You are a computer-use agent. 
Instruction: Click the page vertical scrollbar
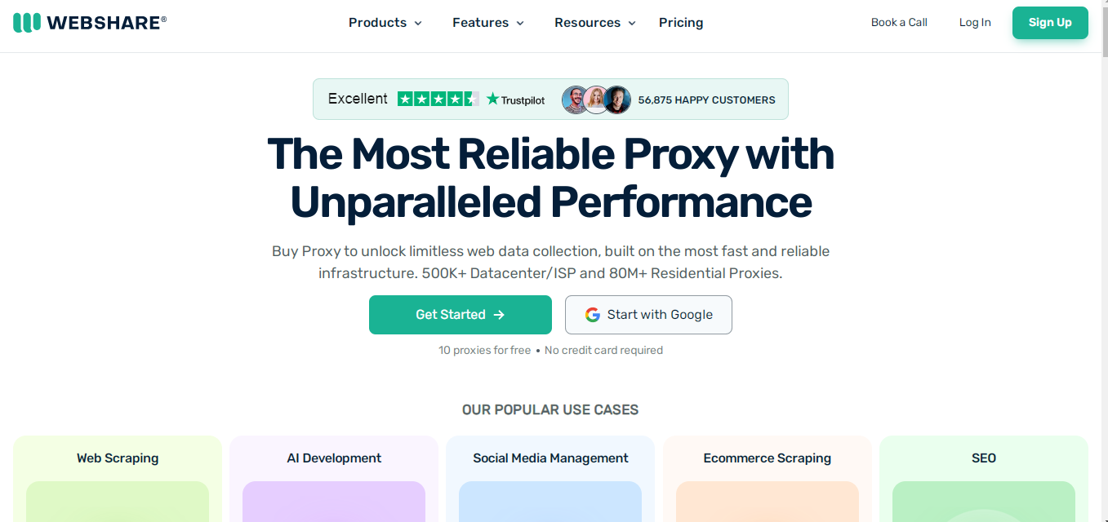click(1104, 261)
